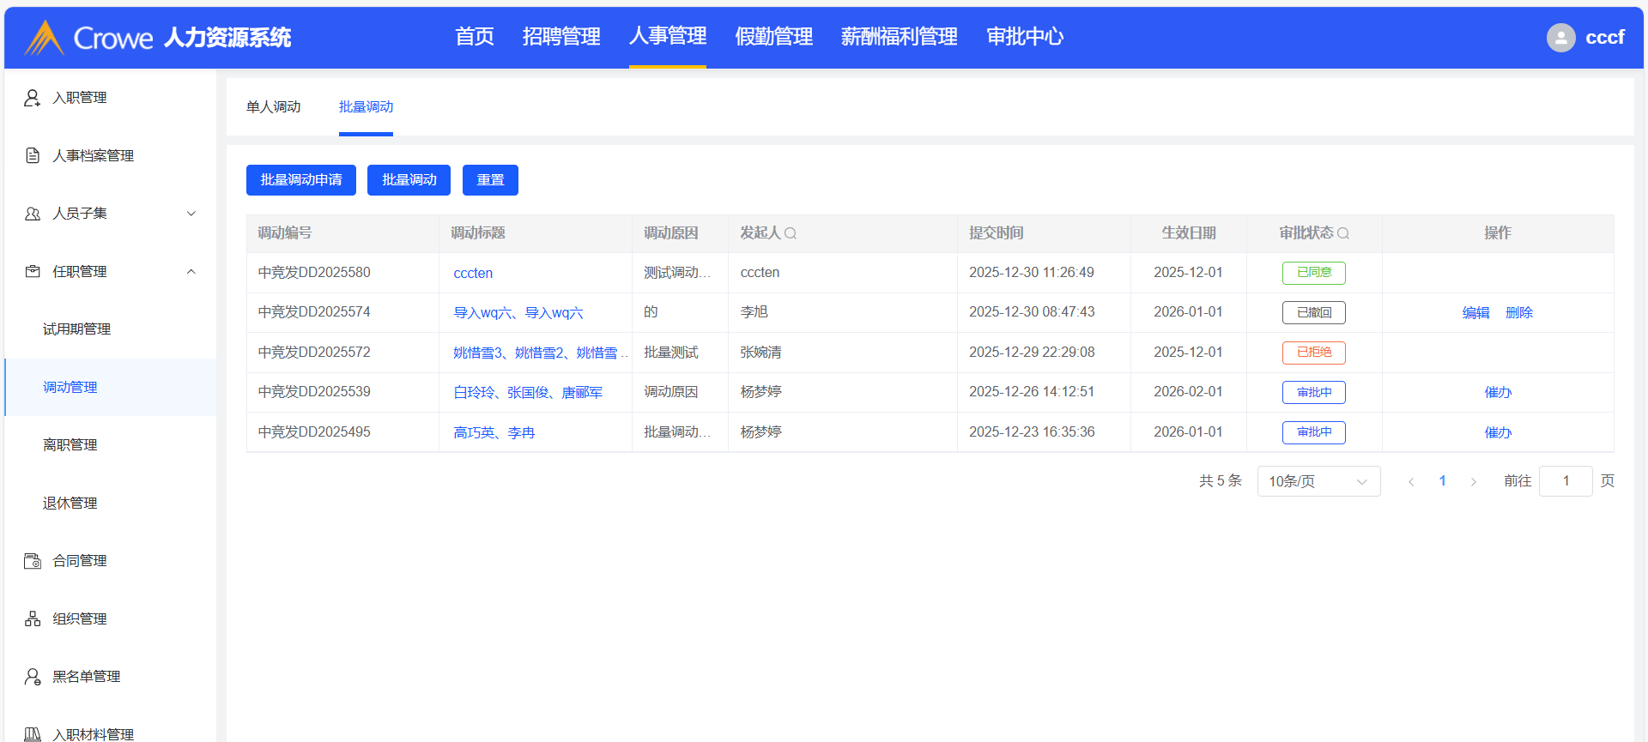Screen dimensions: 1648x742
Task: Open the 10条/页 page size dropdown
Action: [x=1318, y=481]
